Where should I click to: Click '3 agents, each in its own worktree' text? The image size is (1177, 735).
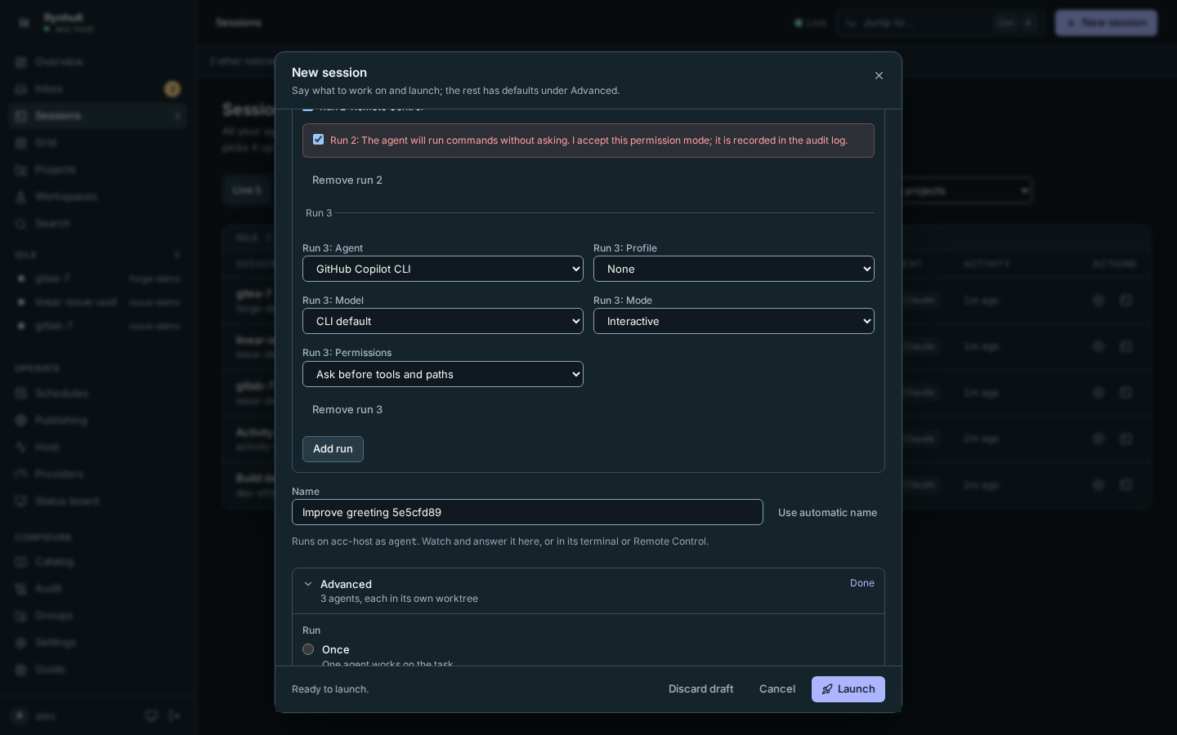399,599
